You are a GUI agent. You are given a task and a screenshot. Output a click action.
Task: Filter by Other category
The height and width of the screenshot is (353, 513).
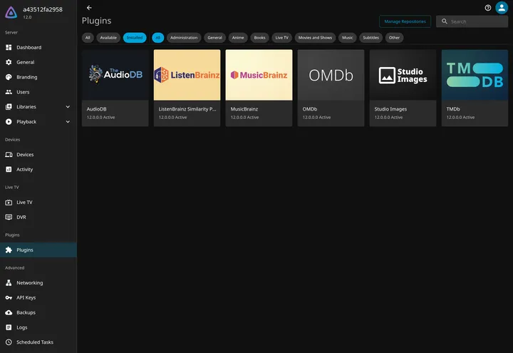(394, 38)
